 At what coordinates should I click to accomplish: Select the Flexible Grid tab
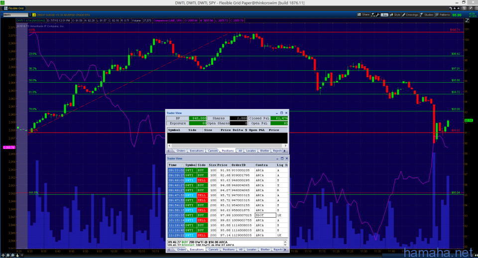(14, 8)
